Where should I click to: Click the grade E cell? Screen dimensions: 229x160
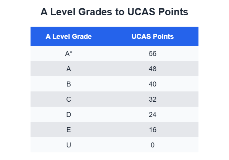tap(69, 130)
